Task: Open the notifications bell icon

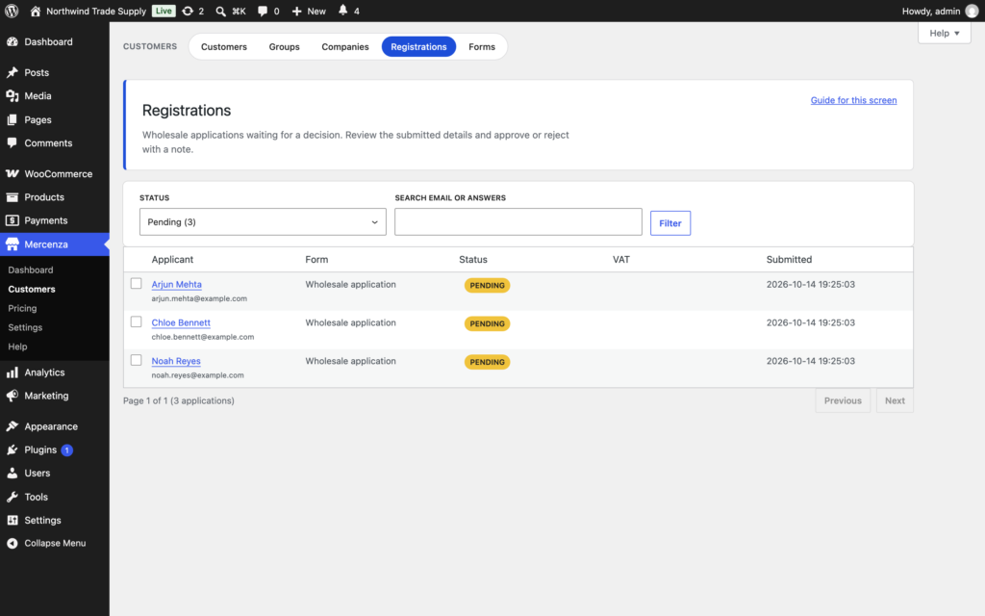Action: [x=343, y=10]
